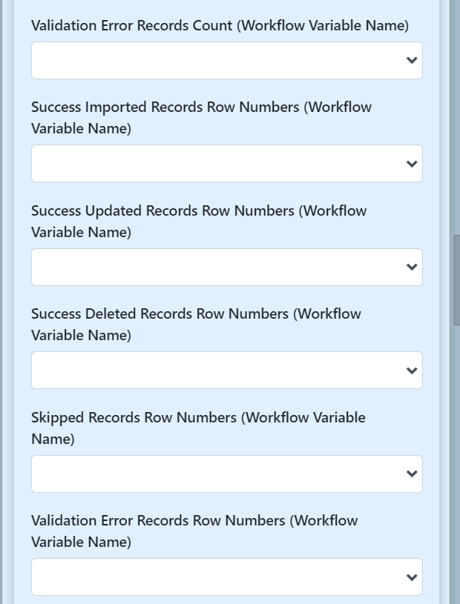This screenshot has width=460, height=604.
Task: Click the Success Deleted Records Row Numbers label
Action: click(196, 325)
